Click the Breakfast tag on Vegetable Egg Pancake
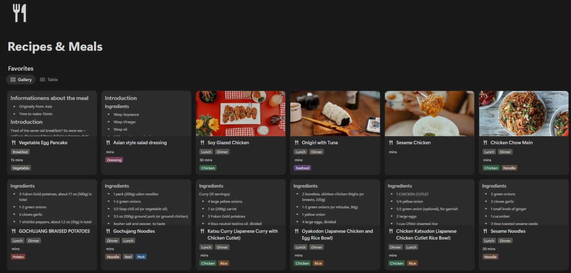 pos(20,152)
